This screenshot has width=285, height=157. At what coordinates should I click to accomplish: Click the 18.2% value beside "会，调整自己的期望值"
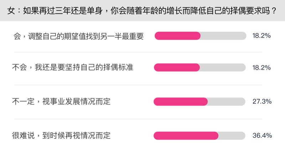tap(262, 36)
